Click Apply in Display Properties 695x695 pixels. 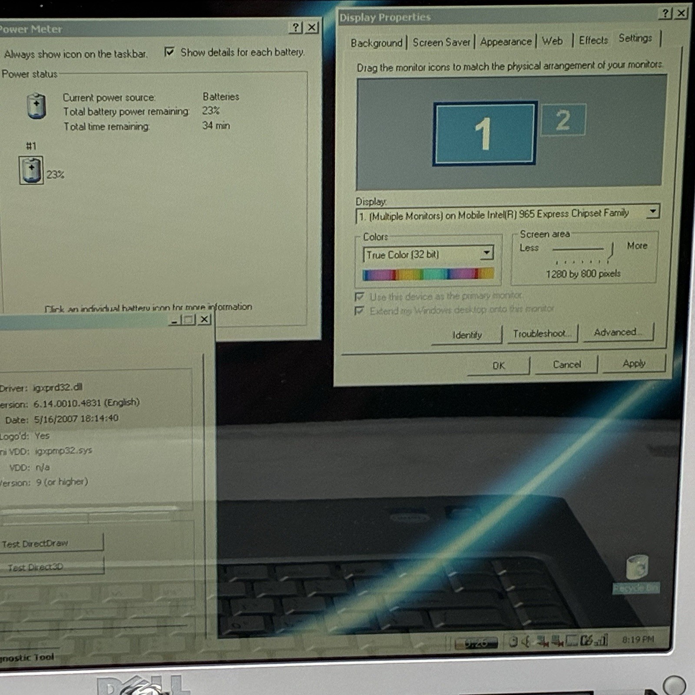pyautogui.click(x=634, y=363)
